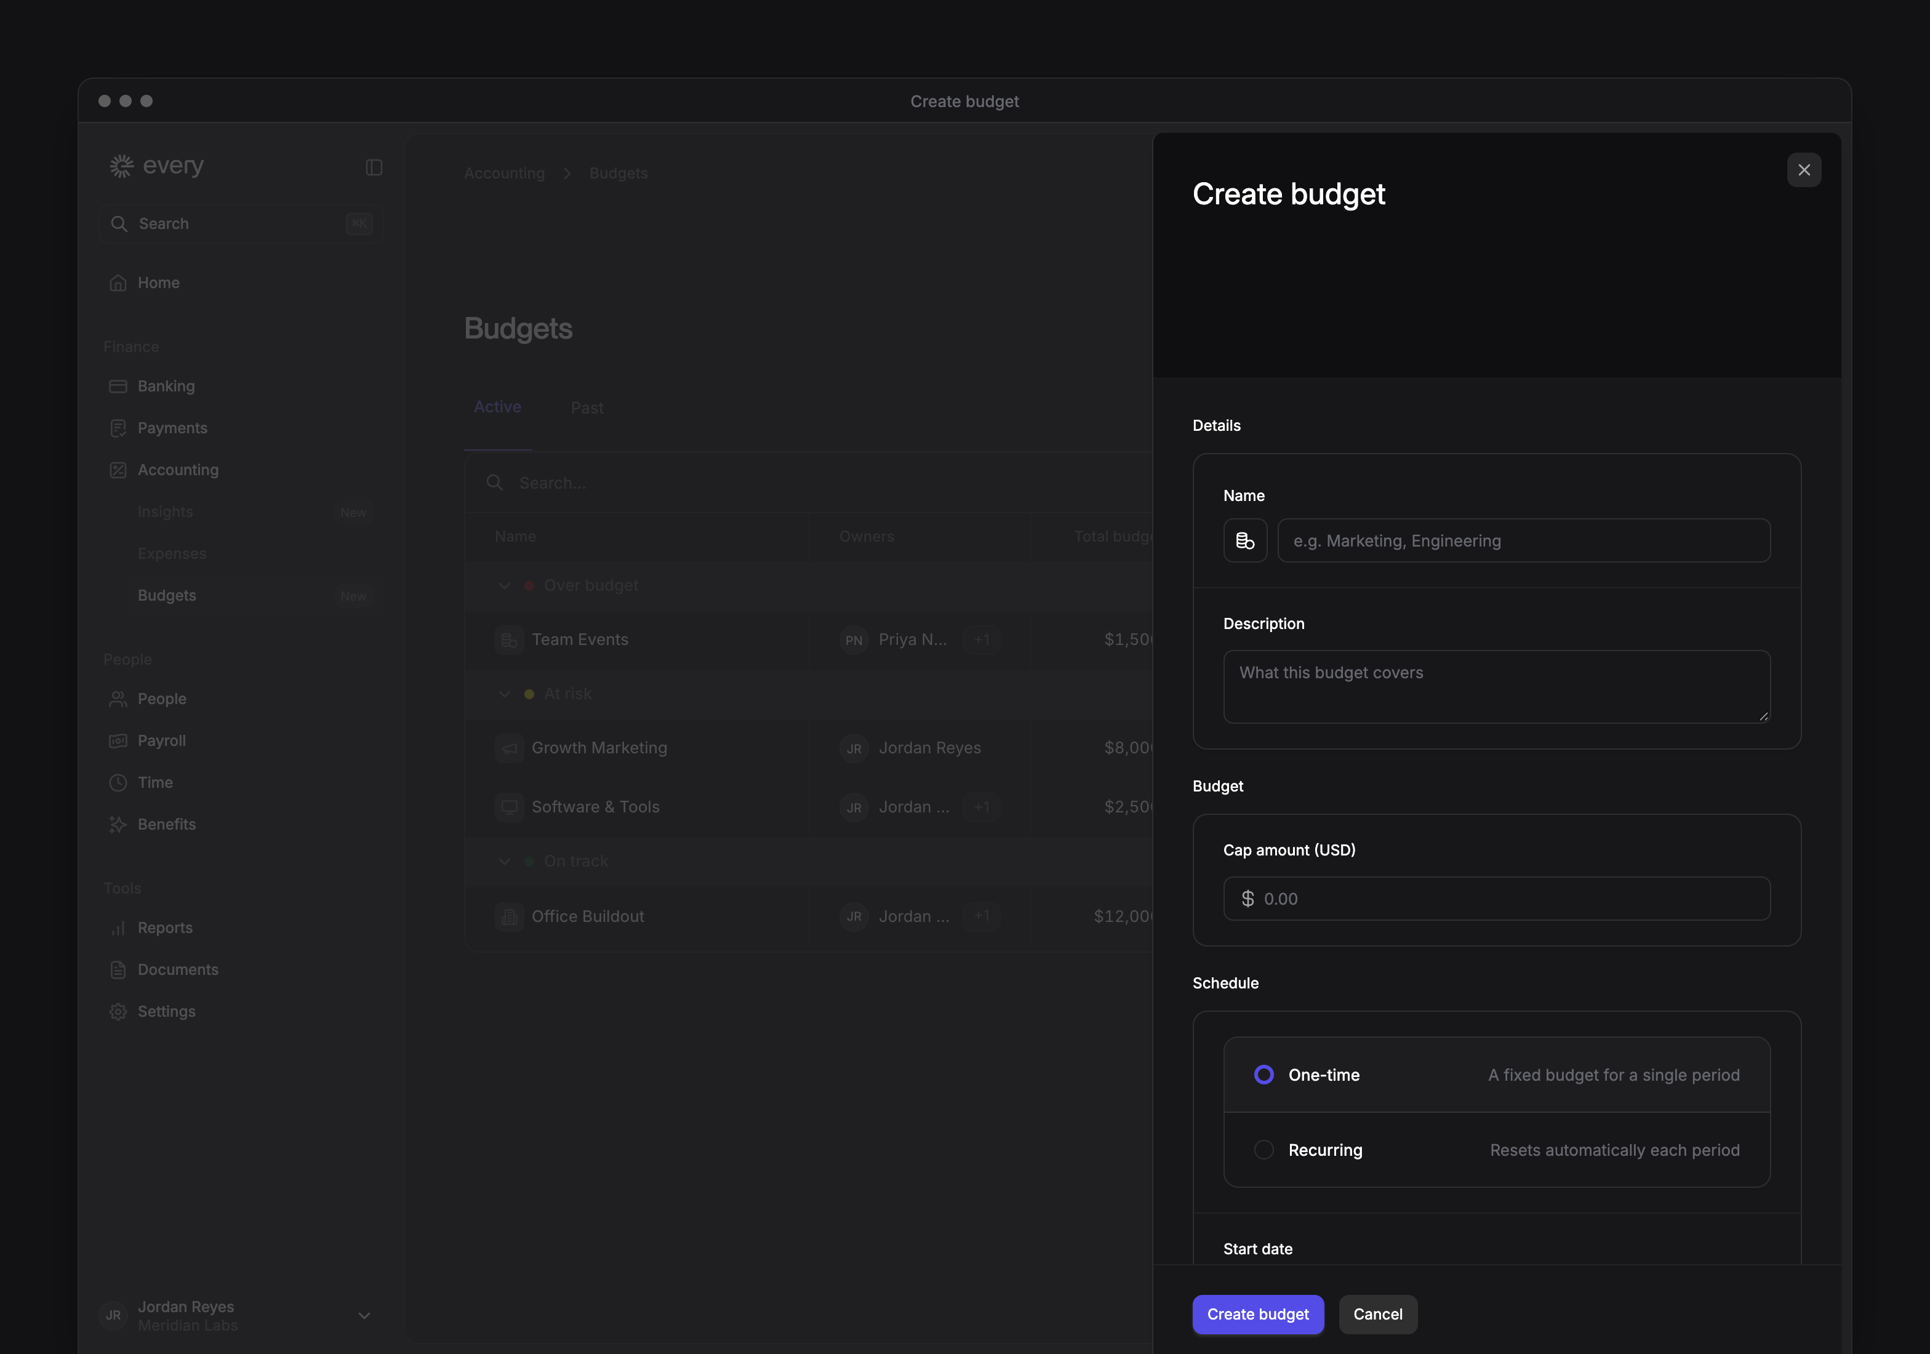Click the Accounting breadcrumb link
The width and height of the screenshot is (1930, 1354).
505,173
